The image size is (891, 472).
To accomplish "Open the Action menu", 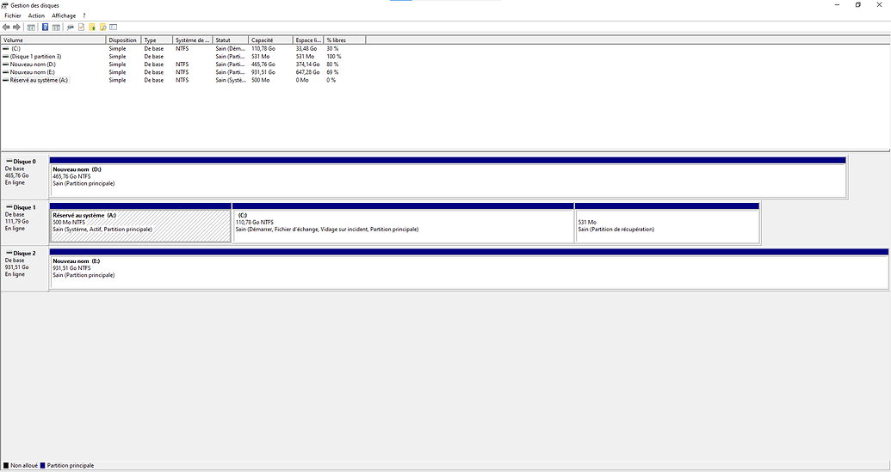I will click(x=36, y=15).
